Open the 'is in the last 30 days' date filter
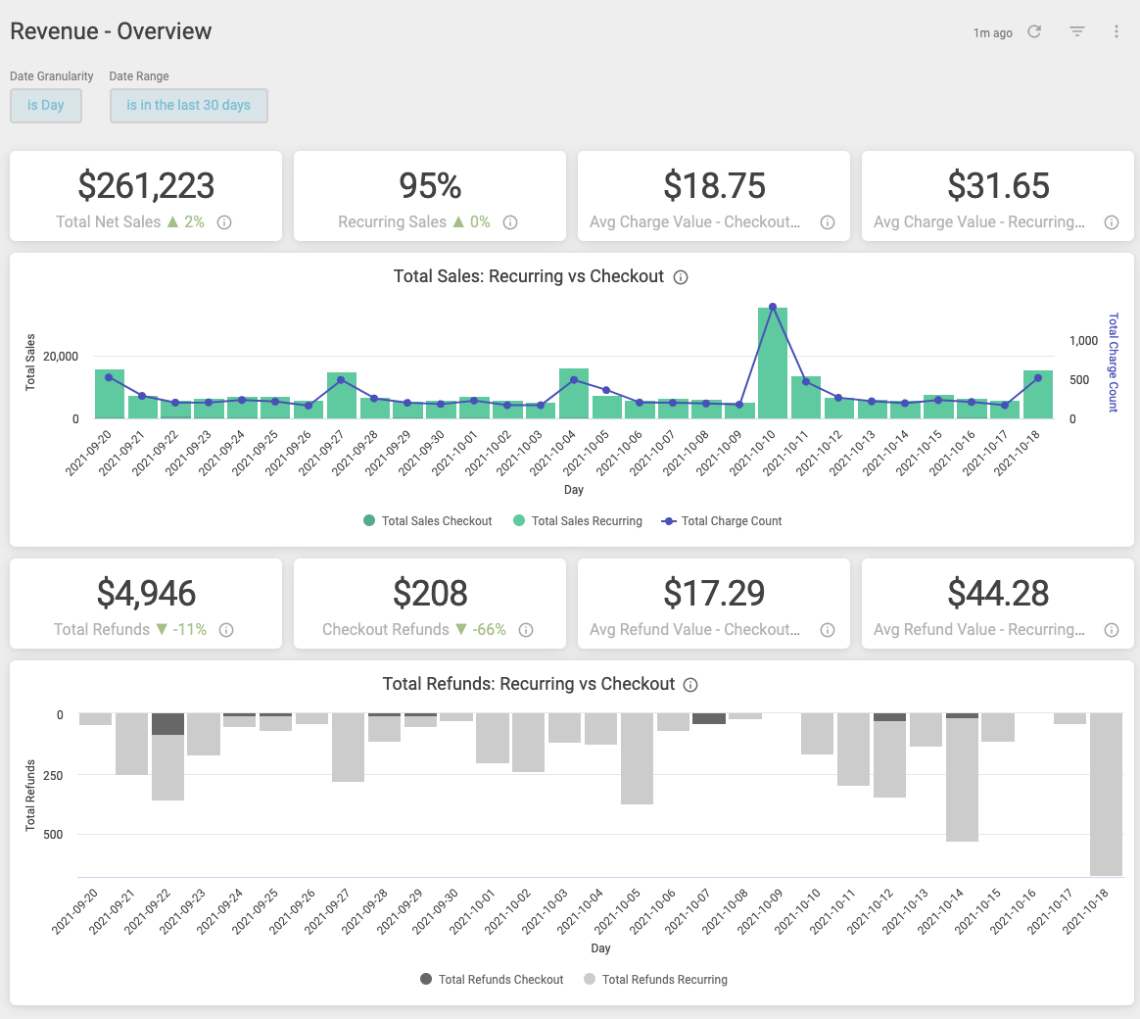 188,106
